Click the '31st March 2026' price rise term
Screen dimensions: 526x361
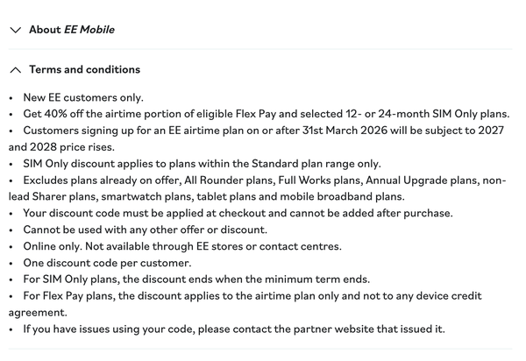263,131
